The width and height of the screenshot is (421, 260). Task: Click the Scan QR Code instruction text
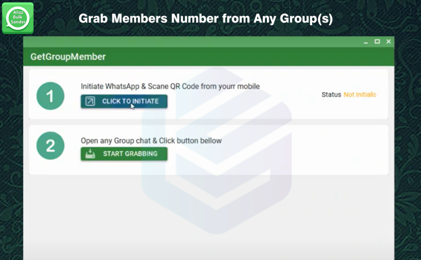pos(170,86)
